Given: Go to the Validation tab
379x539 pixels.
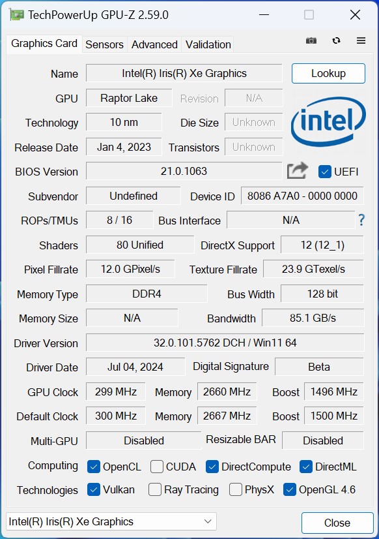Looking at the screenshot, I should click(x=208, y=44).
